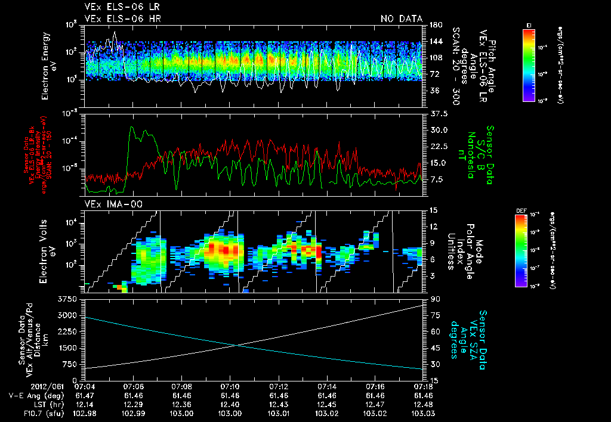Click the 07:18 time tick label

tap(423, 387)
